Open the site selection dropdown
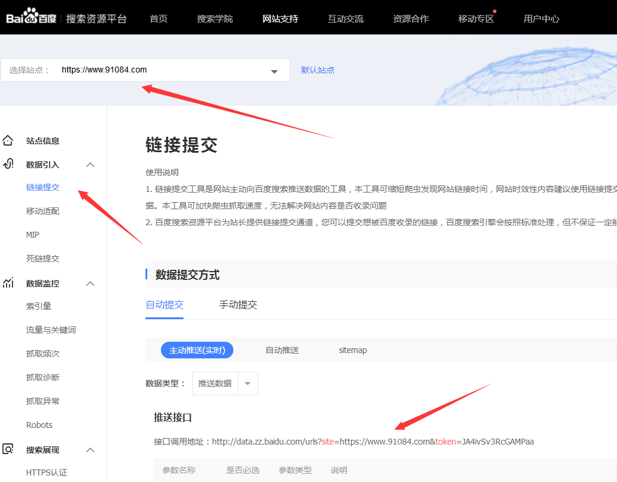The image size is (617, 482). coord(274,71)
